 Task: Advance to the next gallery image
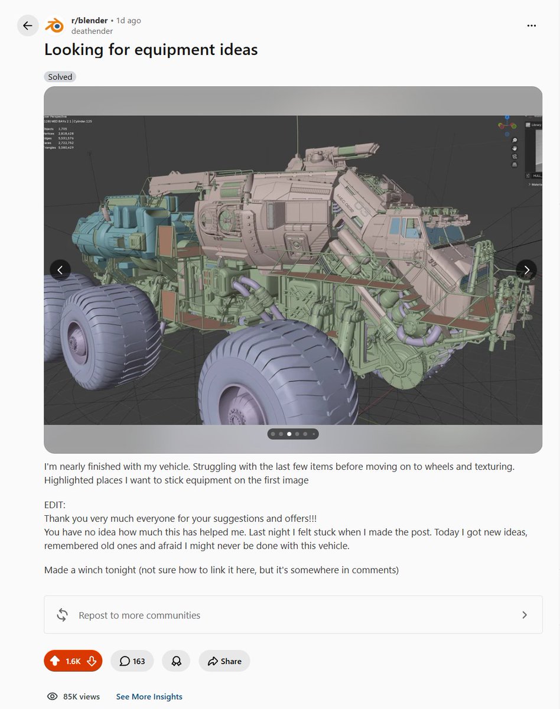526,270
